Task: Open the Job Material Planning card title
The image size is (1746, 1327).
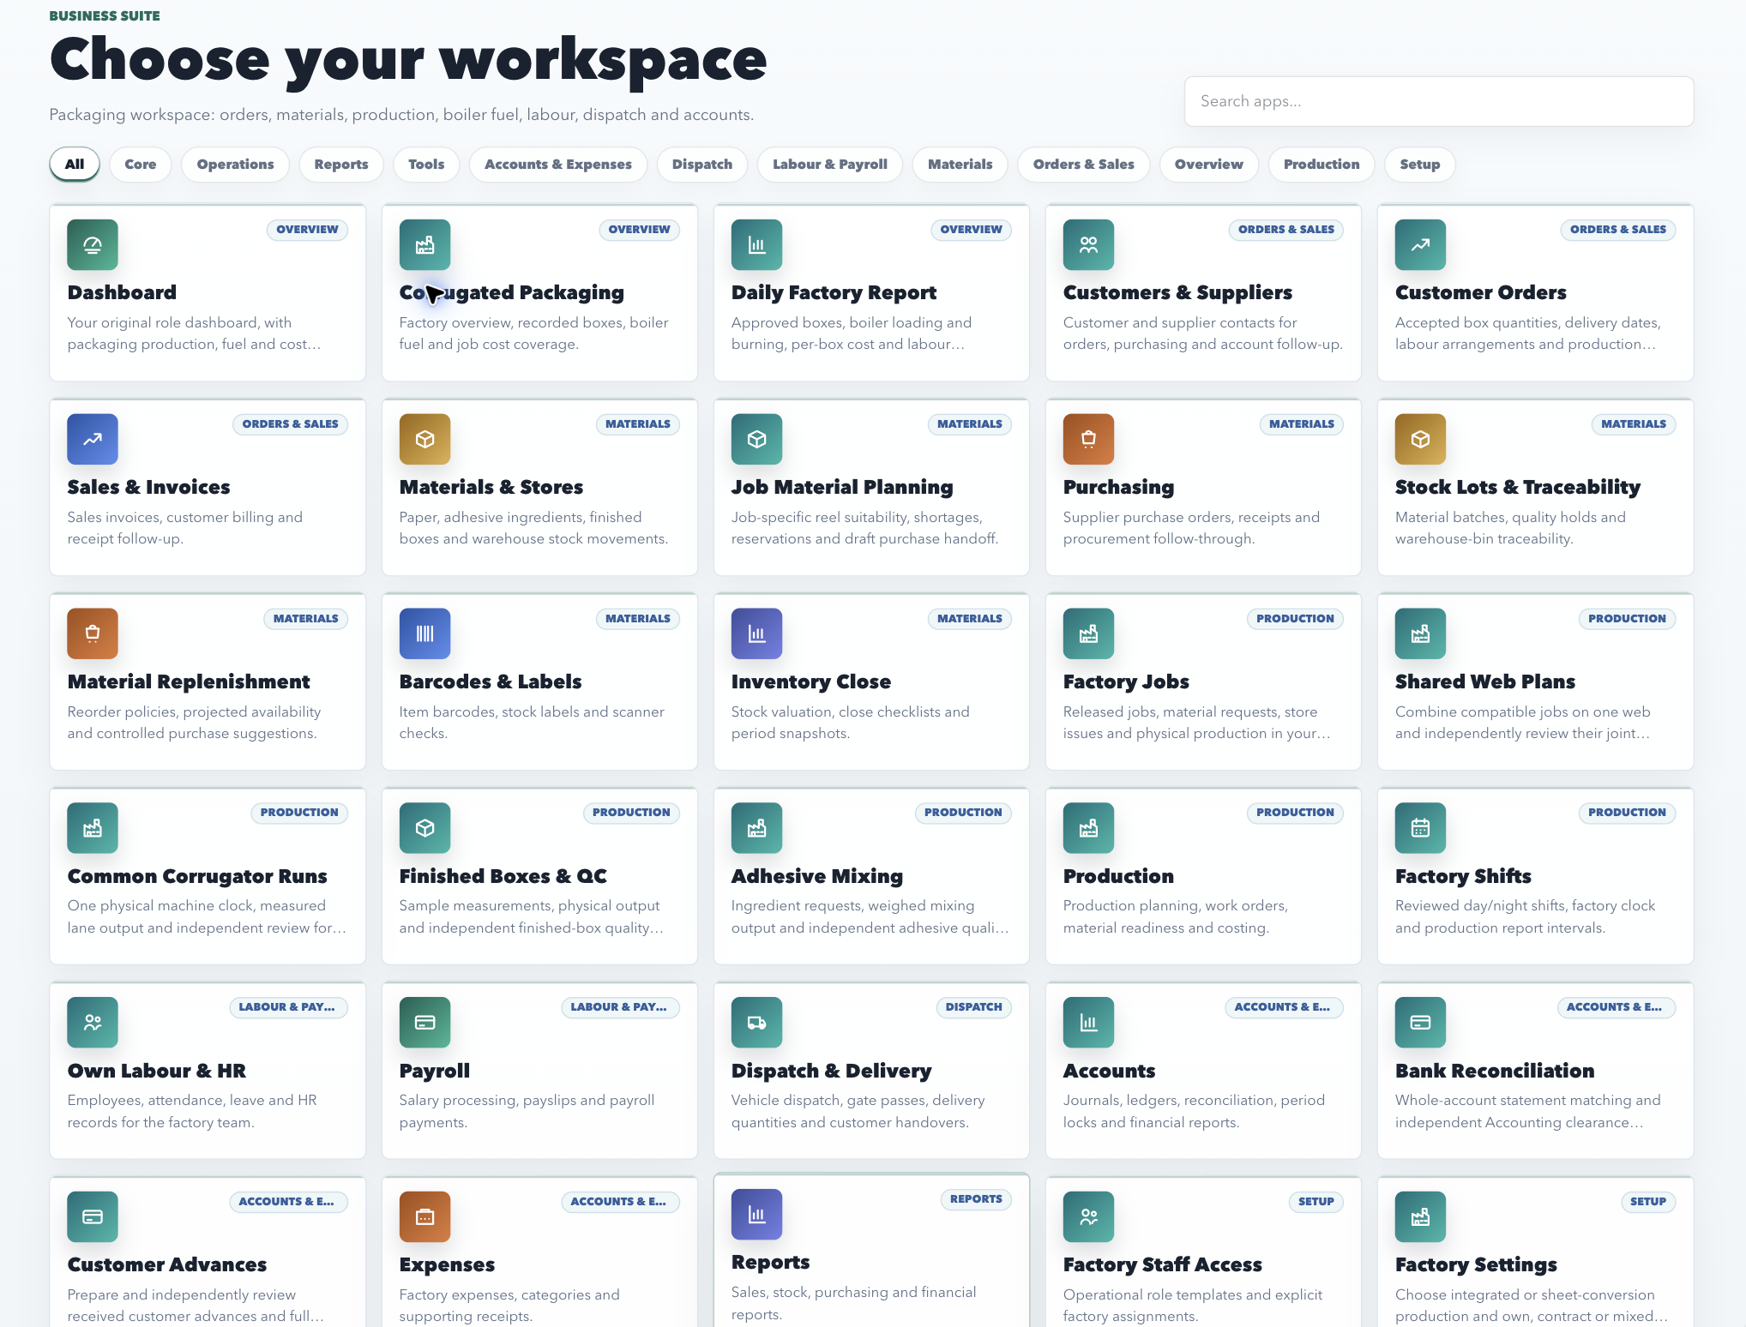Action: pyautogui.click(x=842, y=487)
